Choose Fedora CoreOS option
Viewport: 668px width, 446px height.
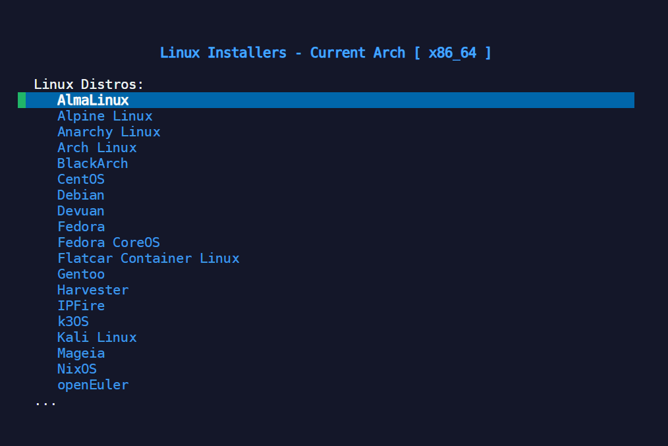tap(109, 242)
